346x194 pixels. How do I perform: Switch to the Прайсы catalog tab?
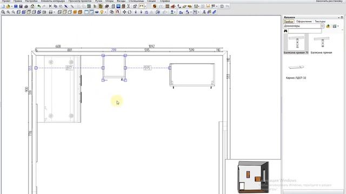coord(288,22)
